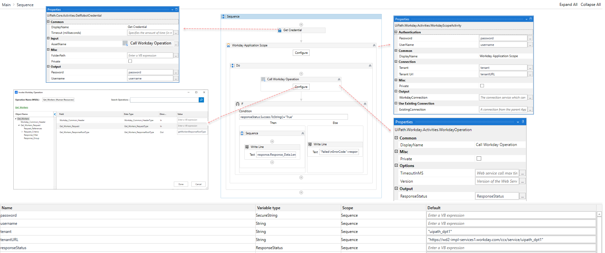Toggle Private checkbox in WorkdayScopeActivity properties
The width and height of the screenshot is (605, 253).
(x=482, y=86)
